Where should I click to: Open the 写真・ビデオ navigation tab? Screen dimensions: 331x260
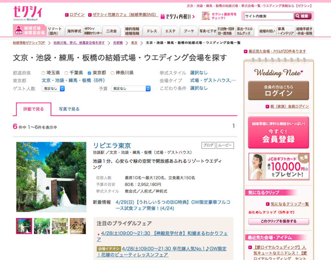208,31
